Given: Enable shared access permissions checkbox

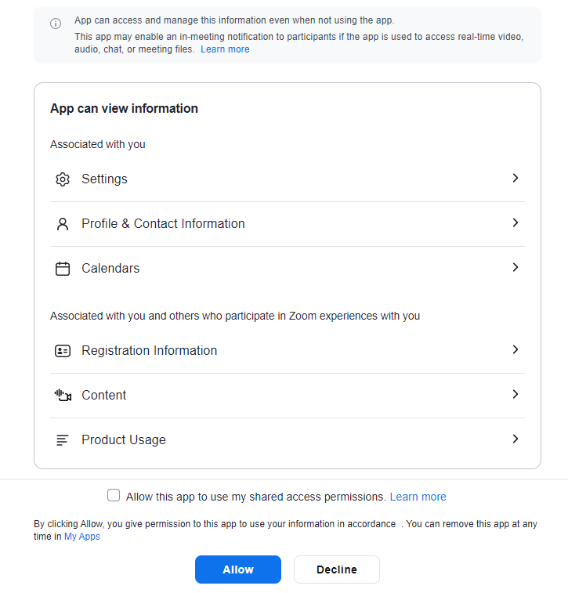Looking at the screenshot, I should [x=114, y=496].
